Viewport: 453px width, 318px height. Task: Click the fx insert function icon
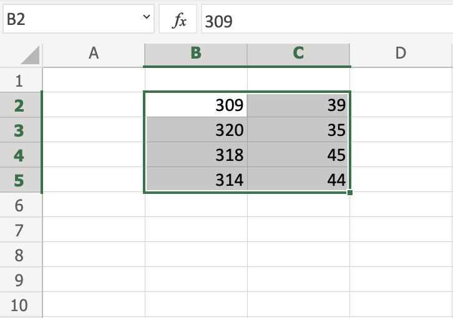(179, 21)
